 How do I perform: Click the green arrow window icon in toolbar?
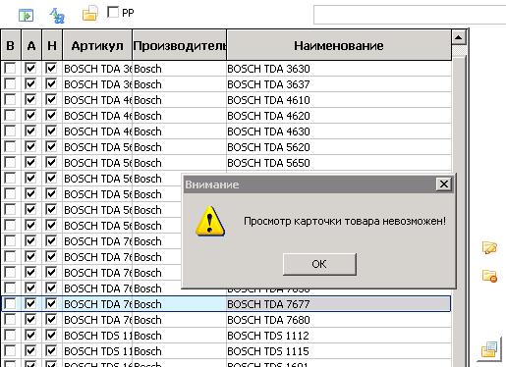point(26,16)
